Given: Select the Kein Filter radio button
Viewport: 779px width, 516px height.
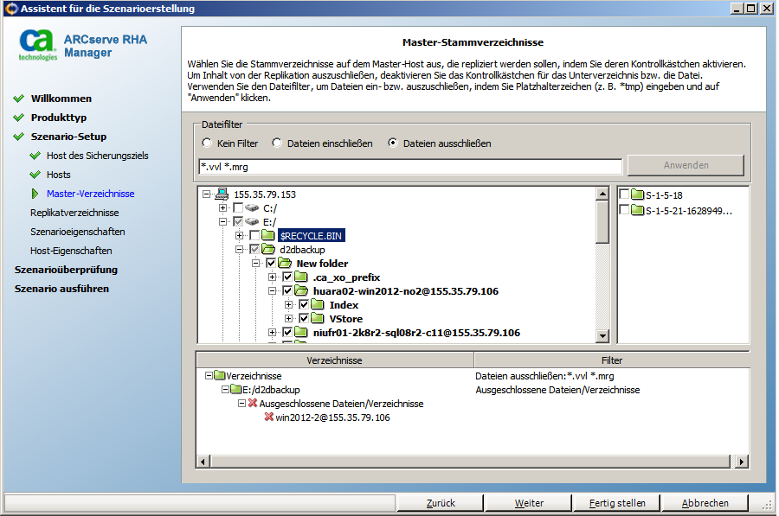Looking at the screenshot, I should pyautogui.click(x=207, y=143).
